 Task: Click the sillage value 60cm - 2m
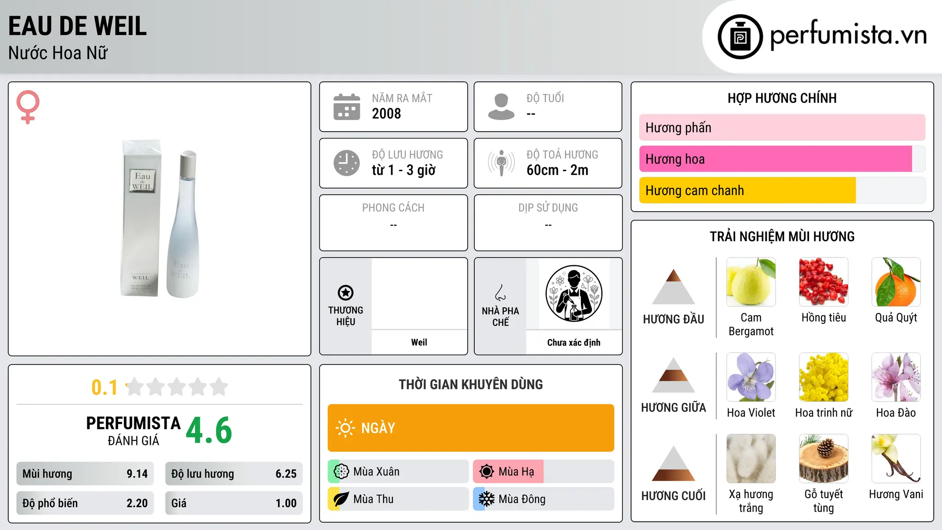coord(557,170)
